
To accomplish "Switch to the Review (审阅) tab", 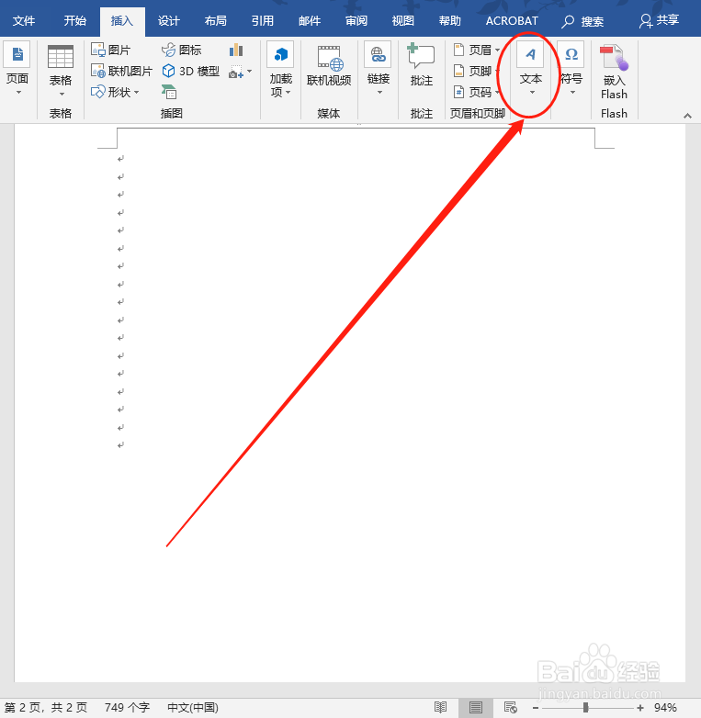I will pyautogui.click(x=356, y=21).
